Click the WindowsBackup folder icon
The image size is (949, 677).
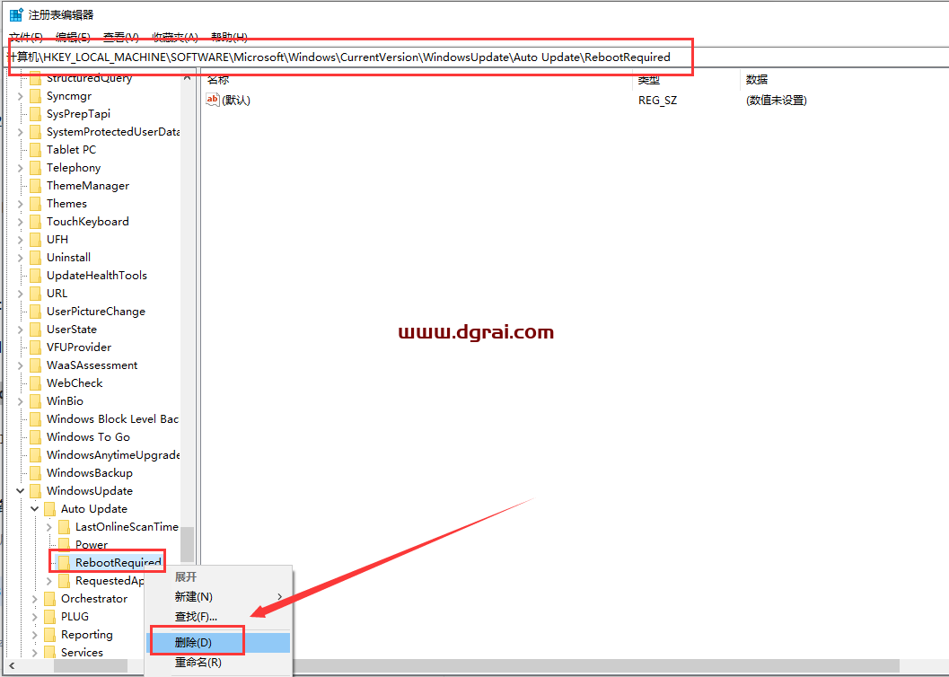(35, 473)
